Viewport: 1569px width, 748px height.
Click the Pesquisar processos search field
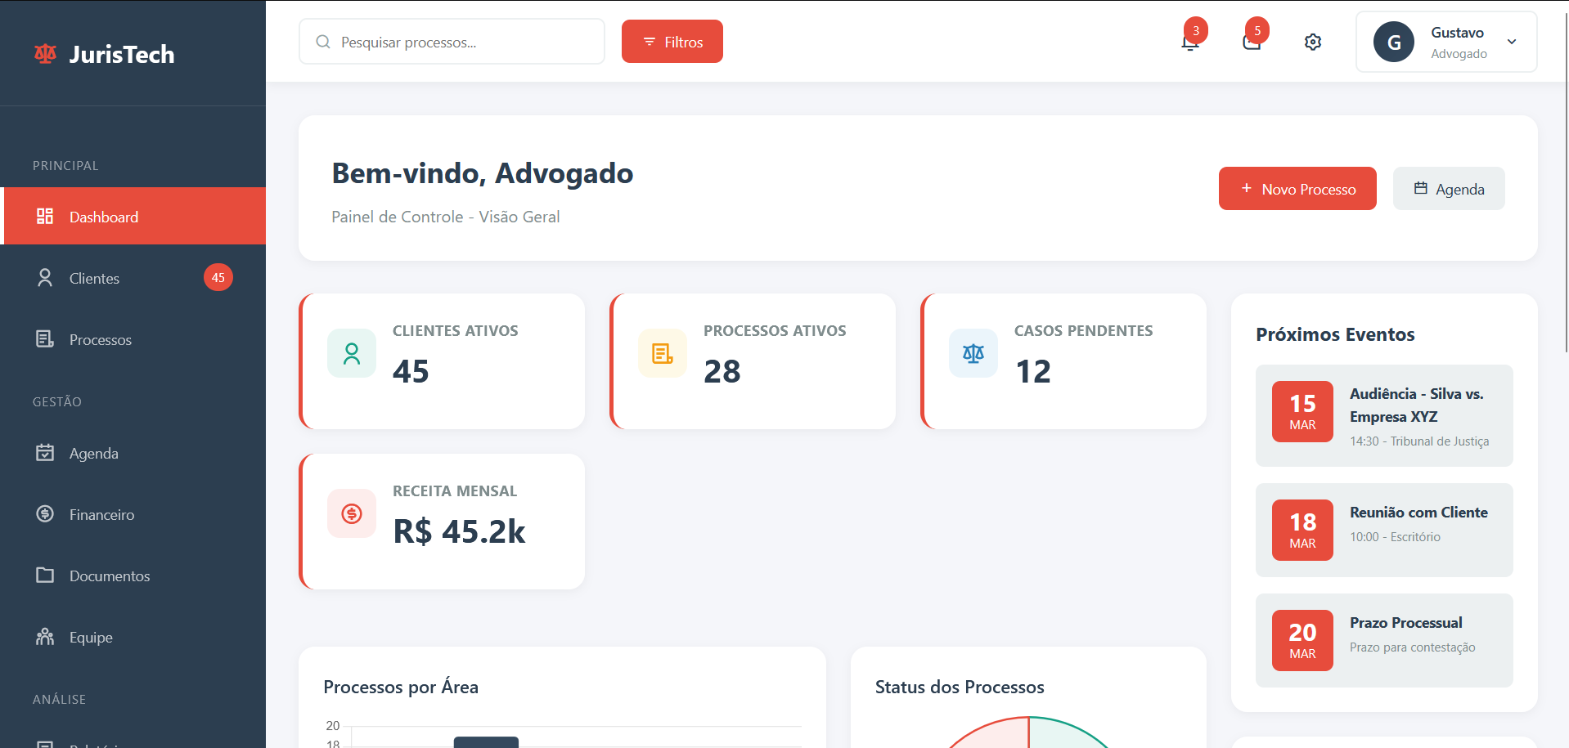pyautogui.click(x=462, y=42)
